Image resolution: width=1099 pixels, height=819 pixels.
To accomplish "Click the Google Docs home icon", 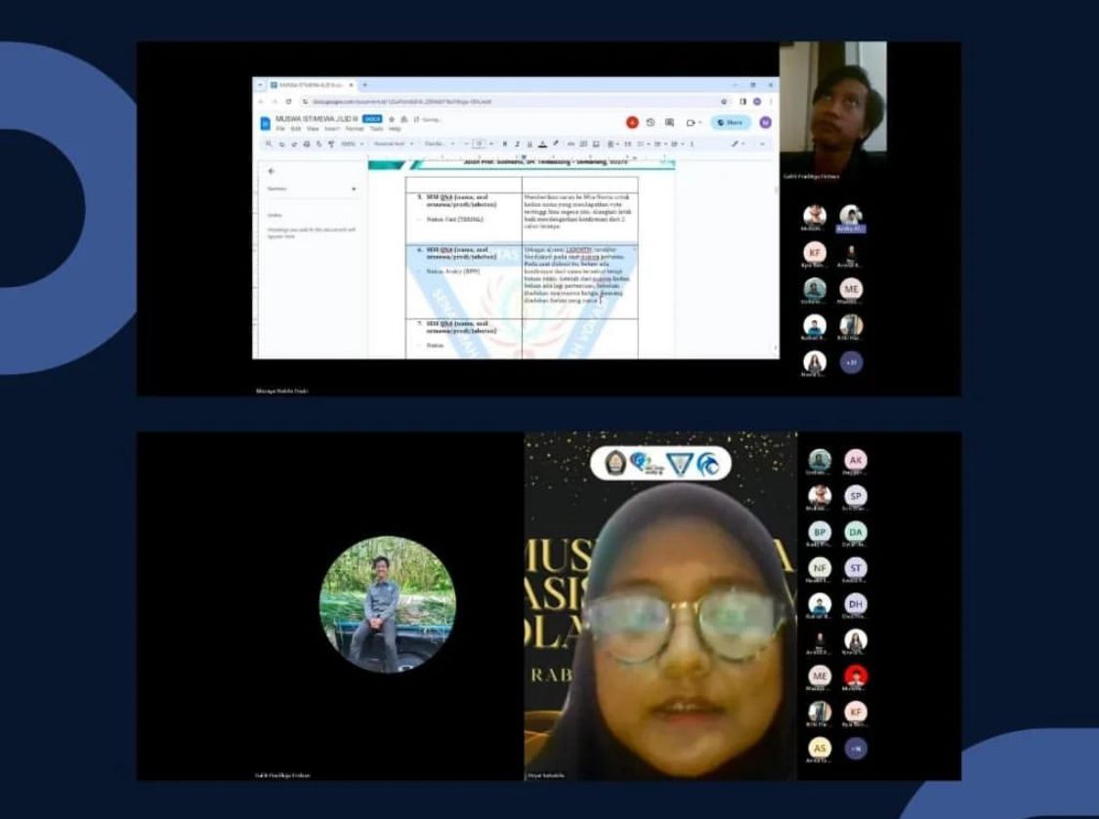I will tap(265, 123).
